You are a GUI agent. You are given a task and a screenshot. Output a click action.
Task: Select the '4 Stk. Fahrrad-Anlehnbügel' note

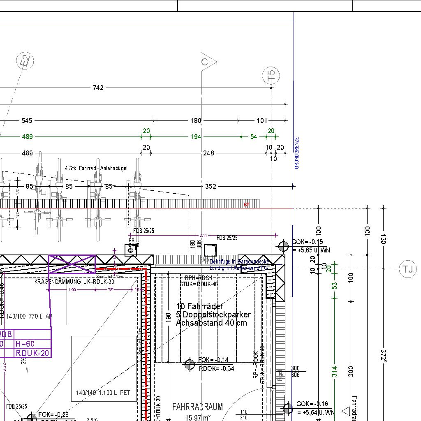[x=96, y=168]
